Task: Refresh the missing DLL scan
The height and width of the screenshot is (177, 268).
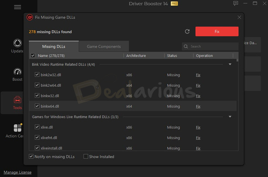Action: [x=187, y=31]
